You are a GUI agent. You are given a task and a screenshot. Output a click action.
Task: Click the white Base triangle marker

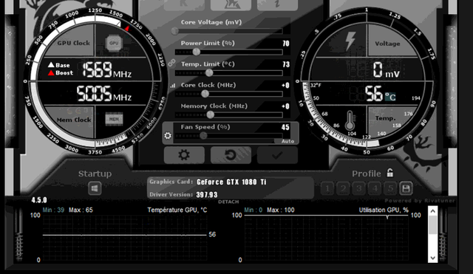click(51, 65)
